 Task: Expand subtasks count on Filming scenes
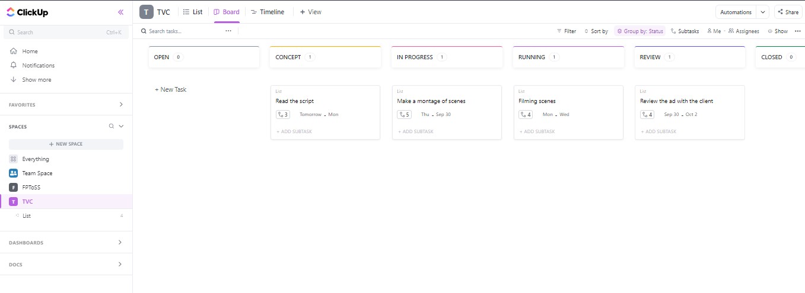(x=526, y=115)
